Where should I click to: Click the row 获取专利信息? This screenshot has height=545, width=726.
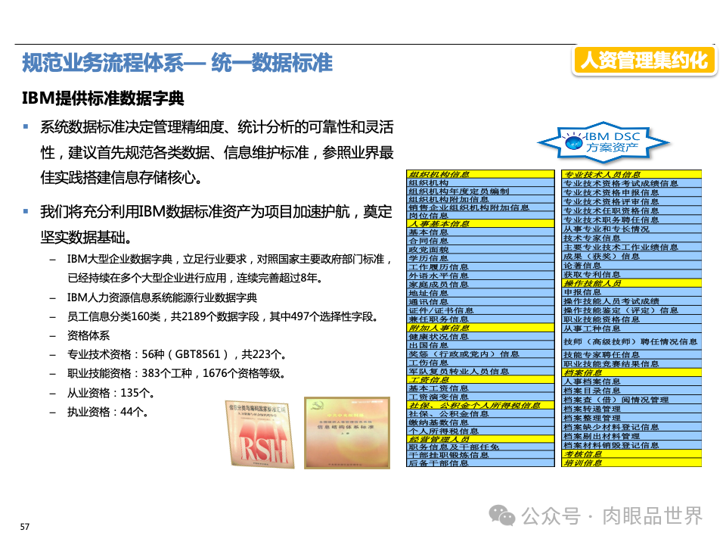[x=631, y=274]
